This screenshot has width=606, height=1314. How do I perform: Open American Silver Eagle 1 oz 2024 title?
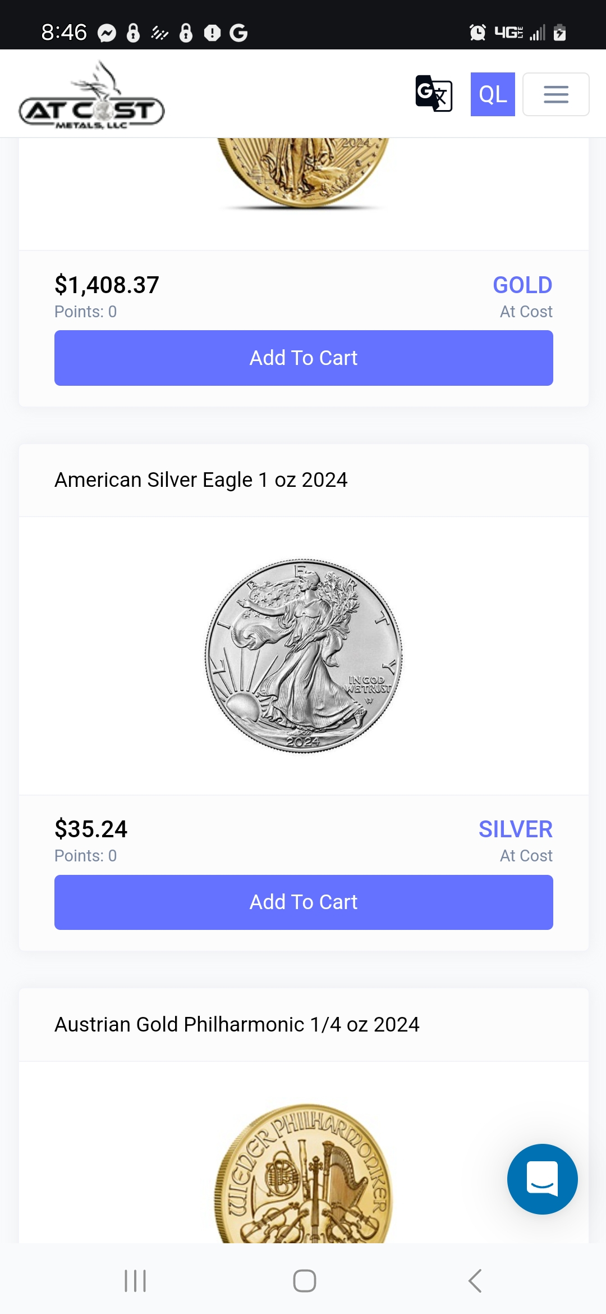201,480
